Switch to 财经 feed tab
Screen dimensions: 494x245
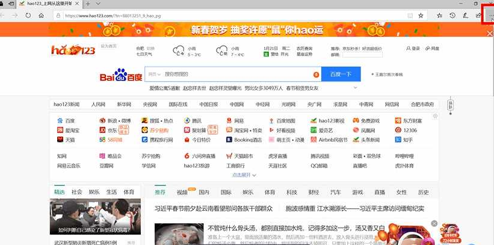314,193
